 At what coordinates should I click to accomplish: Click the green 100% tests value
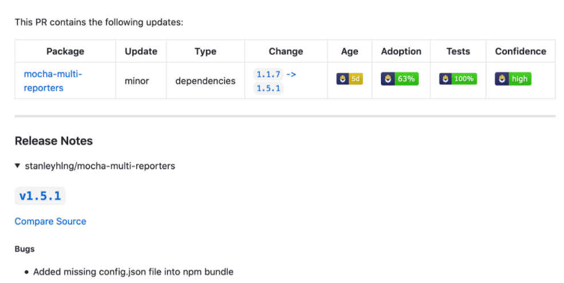pos(464,79)
